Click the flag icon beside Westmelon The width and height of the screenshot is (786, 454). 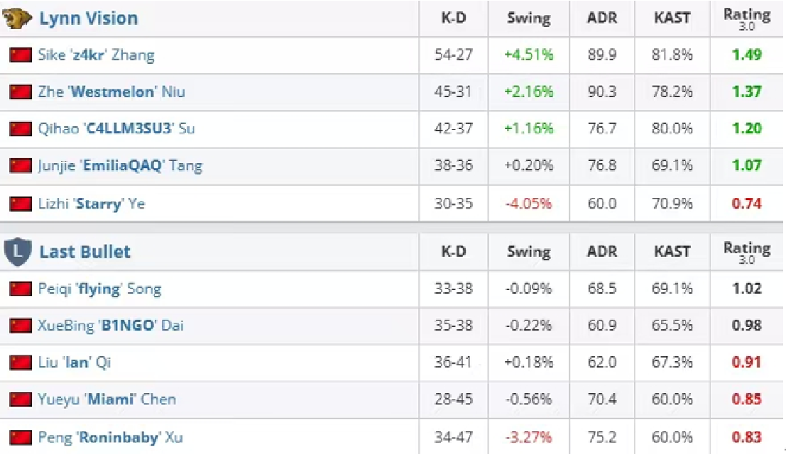[21, 92]
